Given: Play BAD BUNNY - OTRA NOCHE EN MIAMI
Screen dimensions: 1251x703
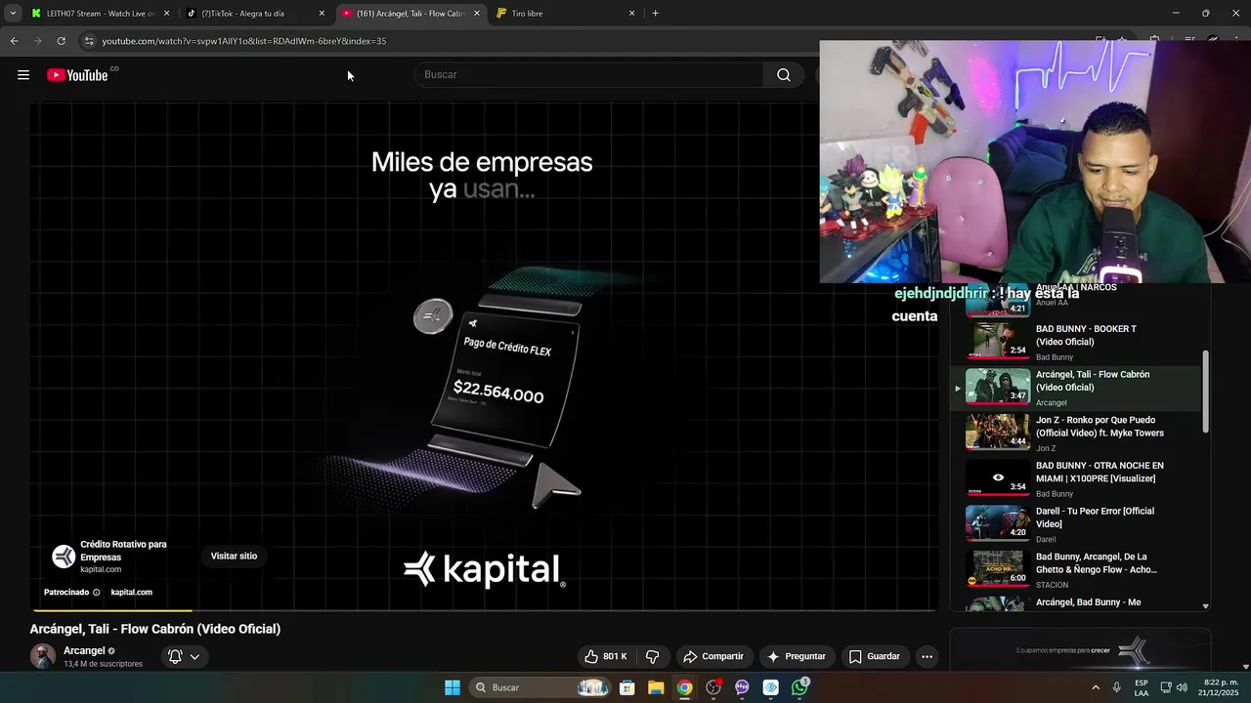Looking at the screenshot, I should click(x=1075, y=478).
